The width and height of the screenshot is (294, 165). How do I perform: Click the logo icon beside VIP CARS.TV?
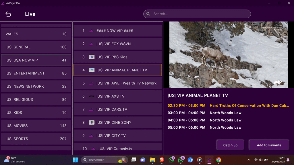tap(91, 109)
